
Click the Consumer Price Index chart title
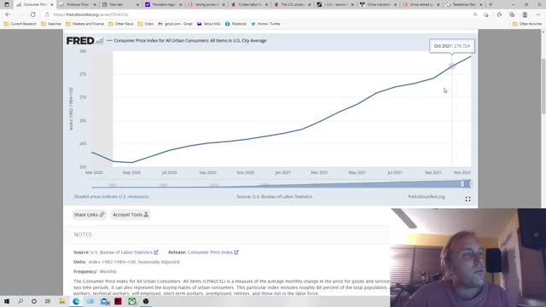click(190, 41)
